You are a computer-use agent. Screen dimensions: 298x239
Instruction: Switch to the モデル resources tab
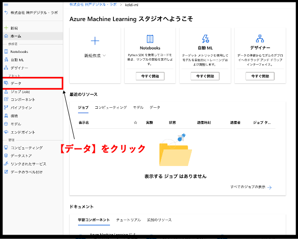[138, 107]
